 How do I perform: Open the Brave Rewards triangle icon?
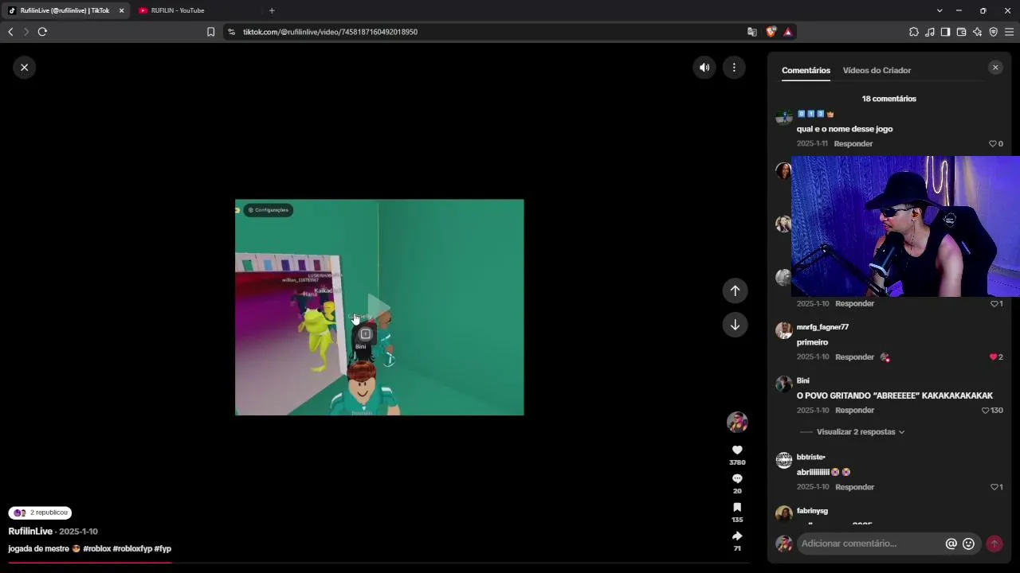tap(787, 32)
